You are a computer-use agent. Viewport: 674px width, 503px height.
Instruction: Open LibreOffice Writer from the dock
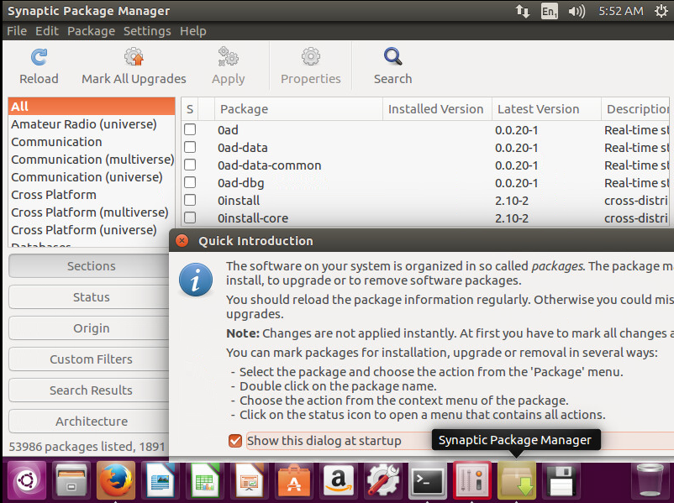161,480
